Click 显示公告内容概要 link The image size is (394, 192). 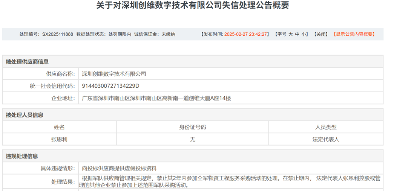pos(354,34)
